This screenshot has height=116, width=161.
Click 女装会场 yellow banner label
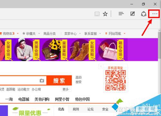8,50
